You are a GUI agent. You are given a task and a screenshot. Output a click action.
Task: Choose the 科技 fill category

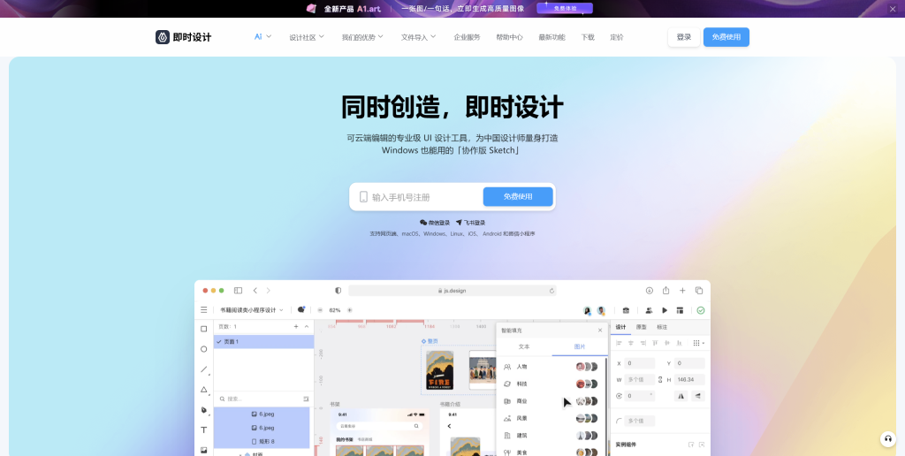click(x=551, y=384)
